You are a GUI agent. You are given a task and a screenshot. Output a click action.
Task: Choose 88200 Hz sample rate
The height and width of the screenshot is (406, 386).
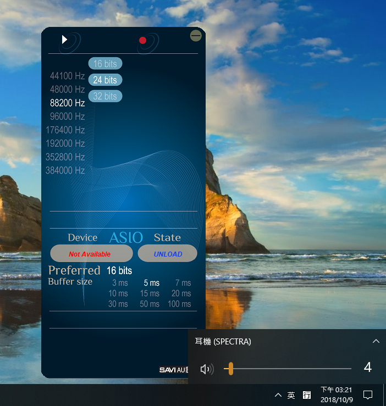[68, 103]
